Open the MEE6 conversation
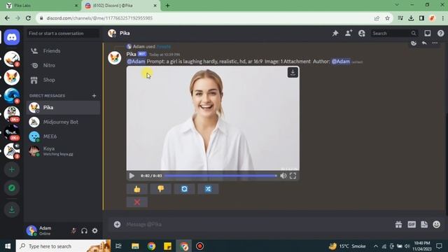 pos(63,136)
